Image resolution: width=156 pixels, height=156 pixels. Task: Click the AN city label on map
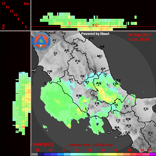click(x=102, y=47)
